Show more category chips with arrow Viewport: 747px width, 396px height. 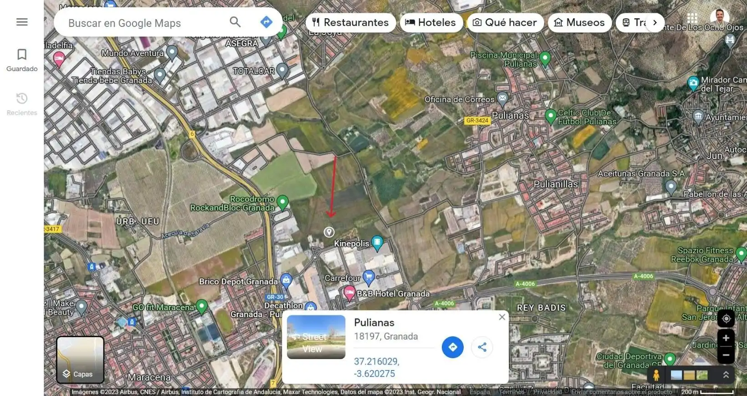(655, 22)
